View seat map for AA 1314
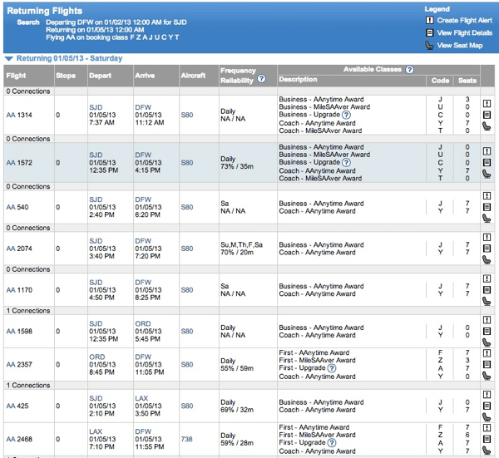 (487, 126)
